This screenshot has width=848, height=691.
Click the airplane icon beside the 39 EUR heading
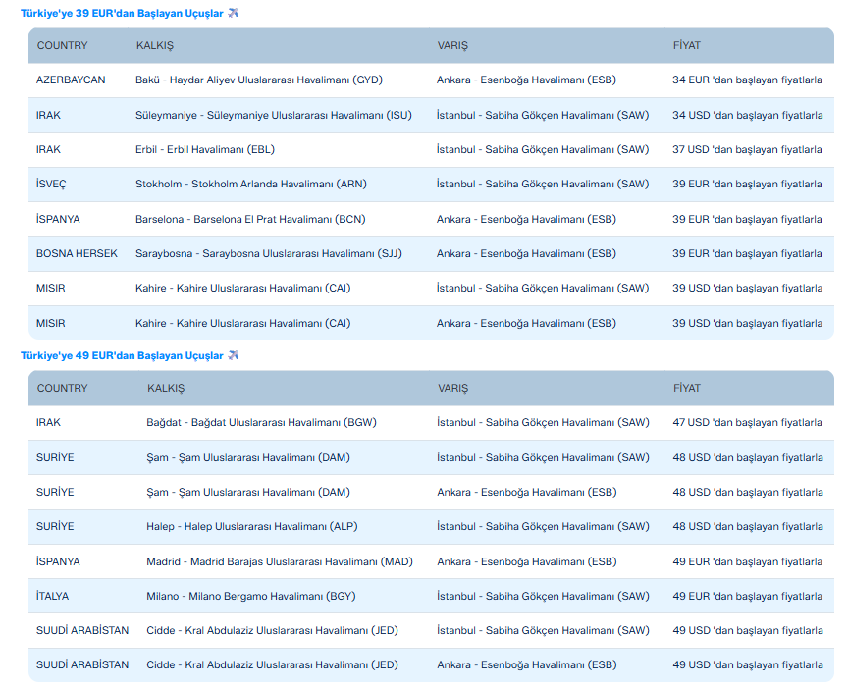[233, 13]
